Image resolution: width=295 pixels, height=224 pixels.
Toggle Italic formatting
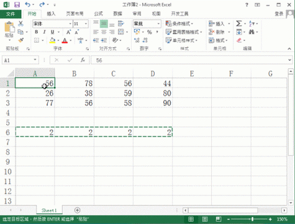pyautogui.click(x=44, y=32)
